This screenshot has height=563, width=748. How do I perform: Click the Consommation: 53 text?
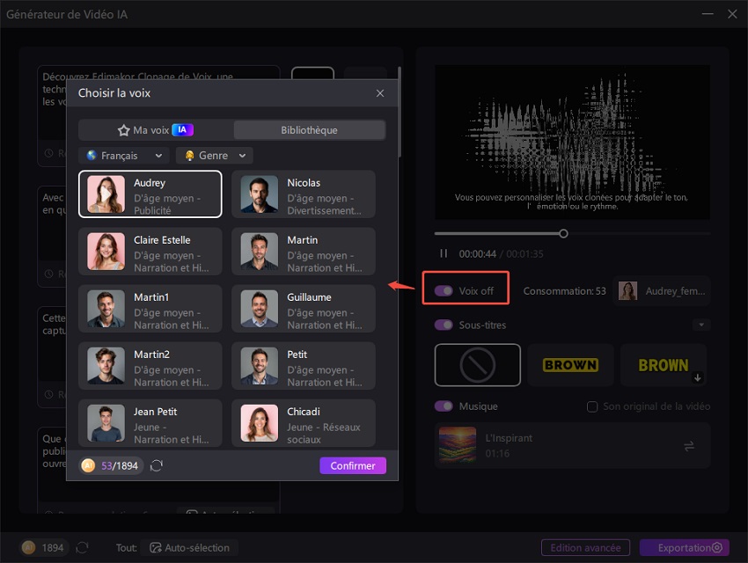(x=564, y=291)
